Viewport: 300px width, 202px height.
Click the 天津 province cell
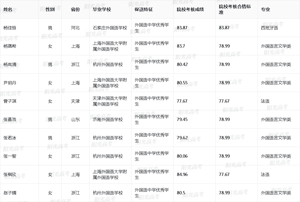tap(75, 101)
